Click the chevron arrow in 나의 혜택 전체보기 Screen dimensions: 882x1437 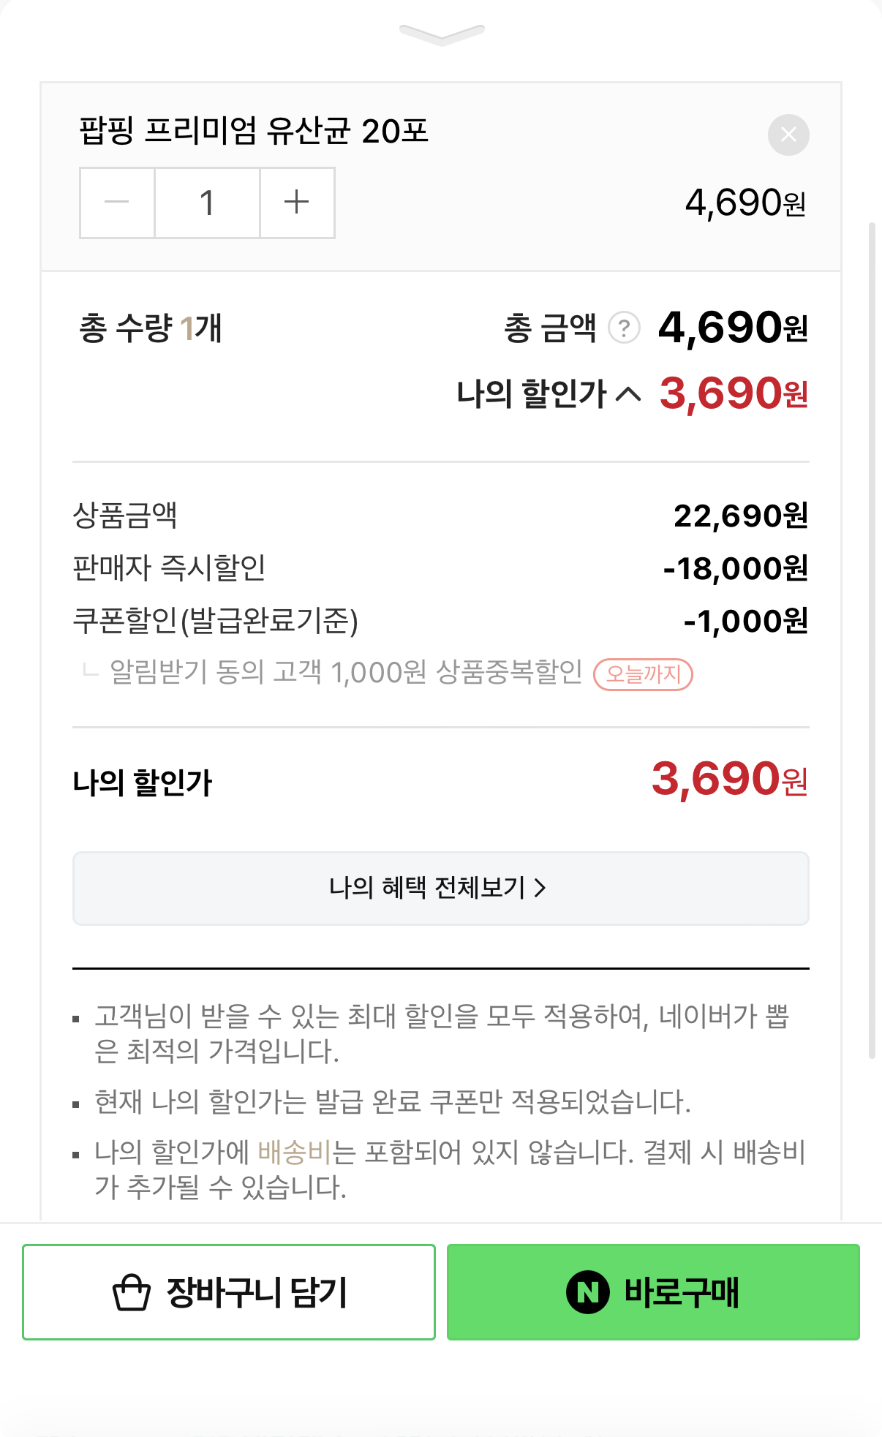[x=540, y=888]
